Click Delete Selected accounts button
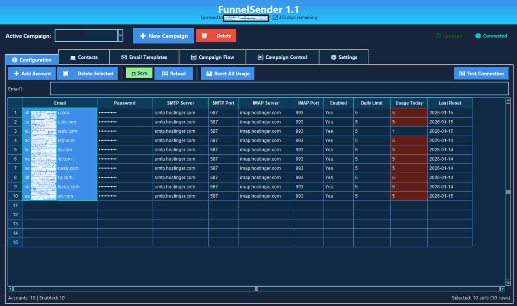517x306 pixels. pos(88,74)
